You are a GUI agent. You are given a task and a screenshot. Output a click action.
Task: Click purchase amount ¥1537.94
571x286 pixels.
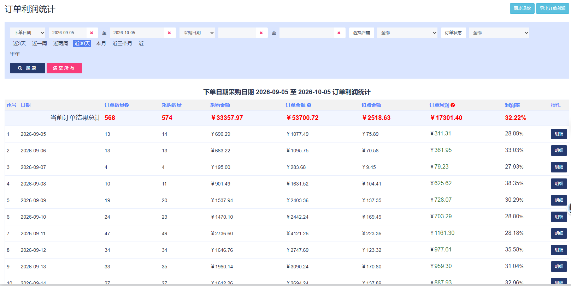click(222, 200)
